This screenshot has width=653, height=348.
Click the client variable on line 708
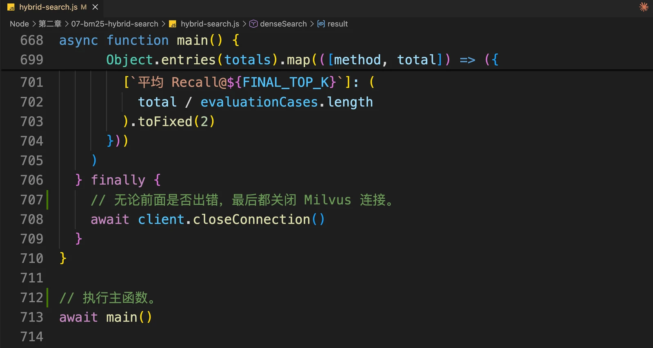[x=161, y=219]
